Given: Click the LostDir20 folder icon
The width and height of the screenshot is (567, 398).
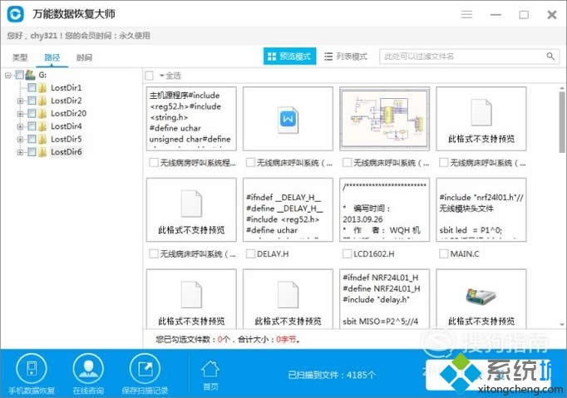Looking at the screenshot, I should coord(42,114).
